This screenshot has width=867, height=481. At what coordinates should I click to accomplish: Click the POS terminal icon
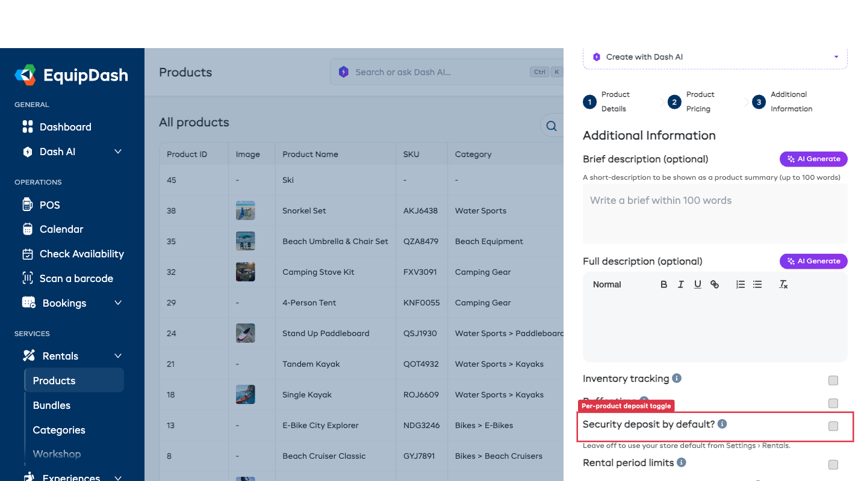point(28,205)
